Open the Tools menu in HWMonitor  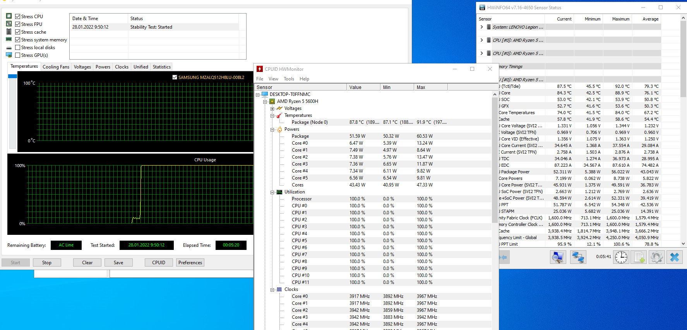[x=289, y=79]
